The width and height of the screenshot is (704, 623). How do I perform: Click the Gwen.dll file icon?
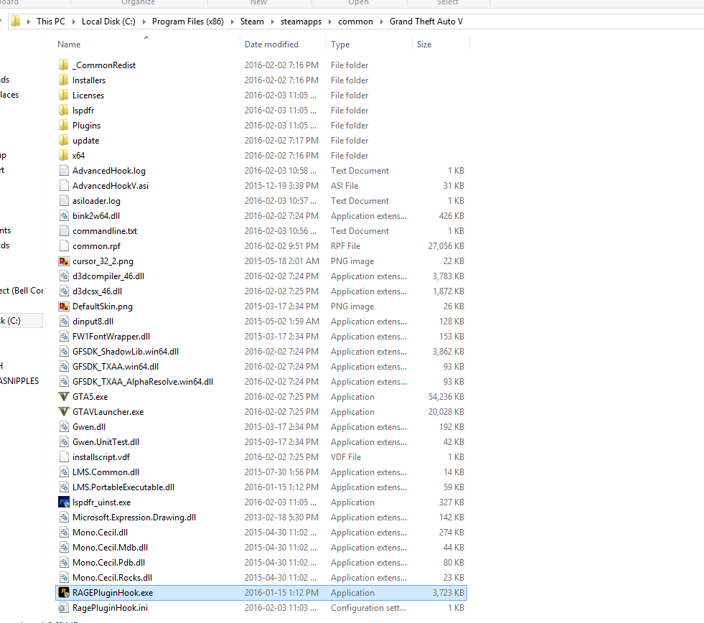(64, 427)
